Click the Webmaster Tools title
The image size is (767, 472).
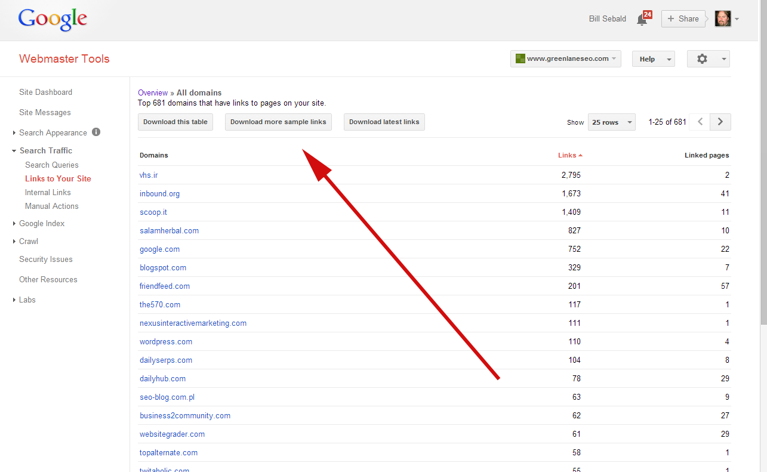[x=64, y=58]
